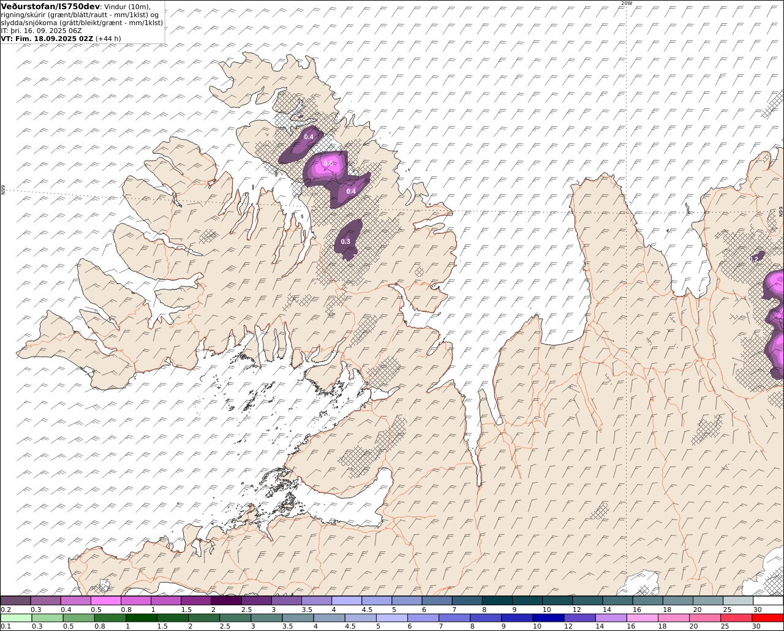This screenshot has width=784, height=631.
Task: Click the 'IT: þri. 16. 09. 2025 06Z' line
Action: tap(42, 31)
